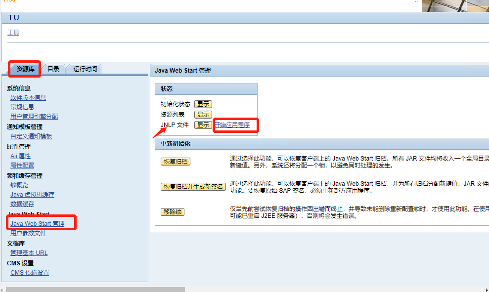This screenshot has height=292, width=489.
Task: Open 常规信息 link
Action: 22,107
